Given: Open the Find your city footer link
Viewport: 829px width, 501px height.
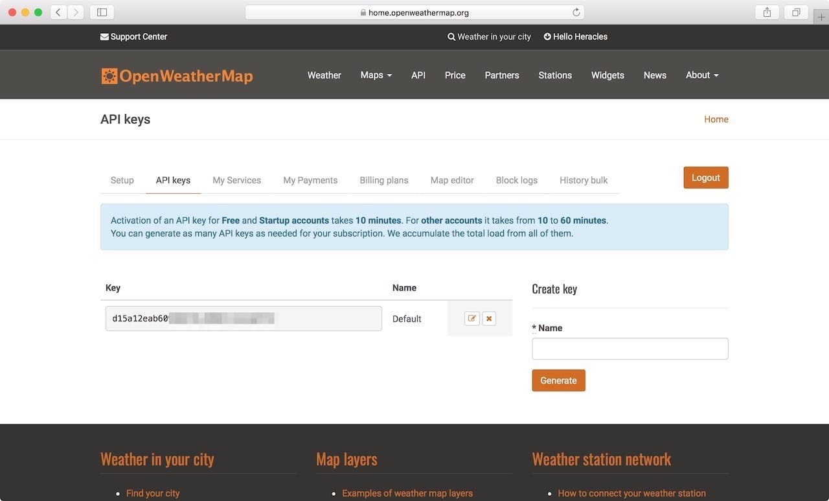Looking at the screenshot, I should coord(153,493).
